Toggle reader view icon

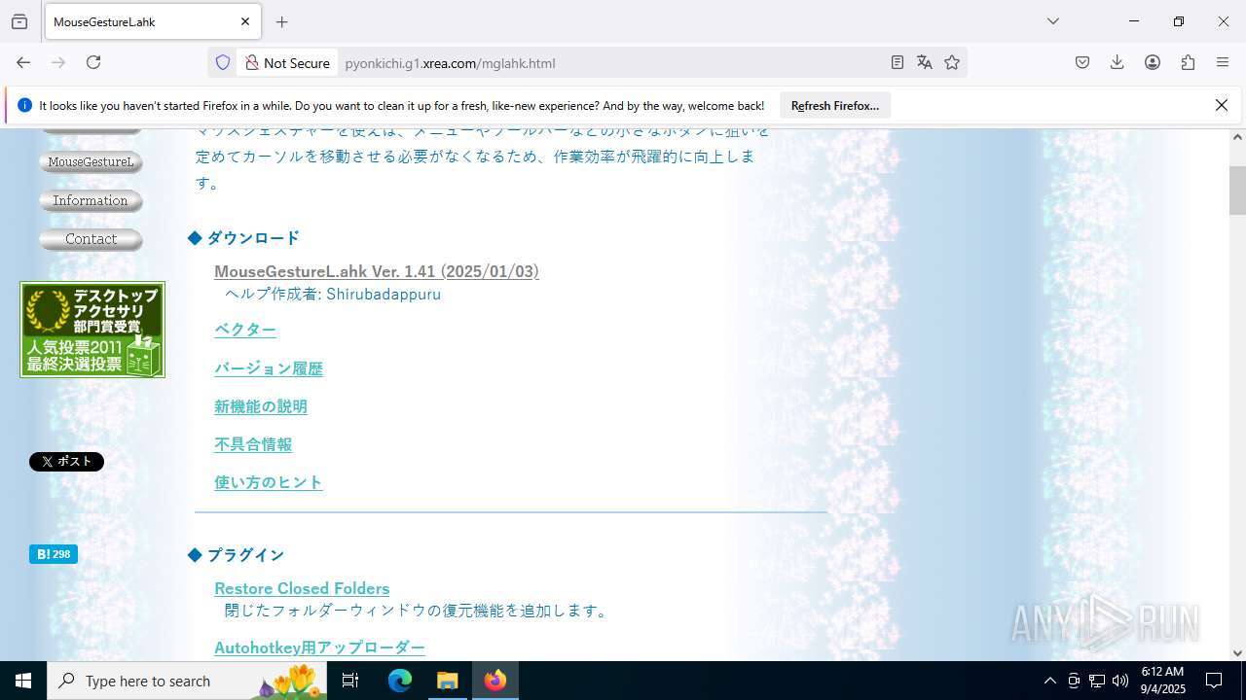coord(898,62)
